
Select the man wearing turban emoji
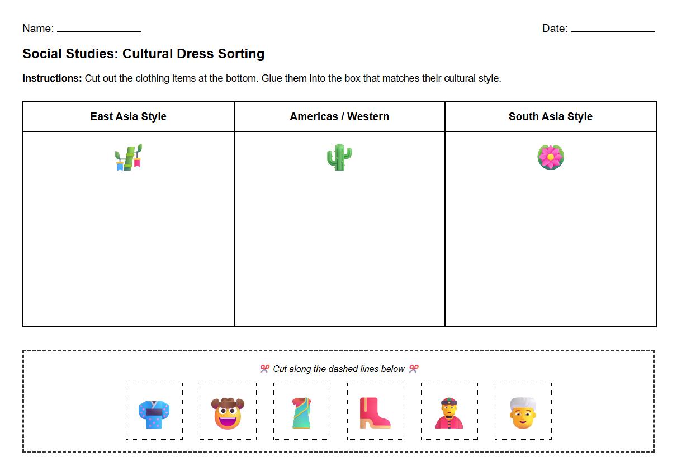tap(523, 411)
